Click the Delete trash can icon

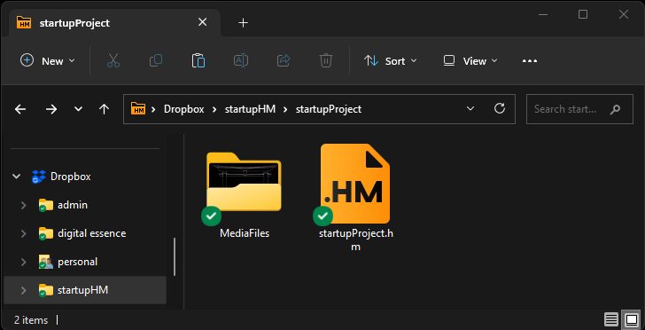pyautogui.click(x=326, y=61)
